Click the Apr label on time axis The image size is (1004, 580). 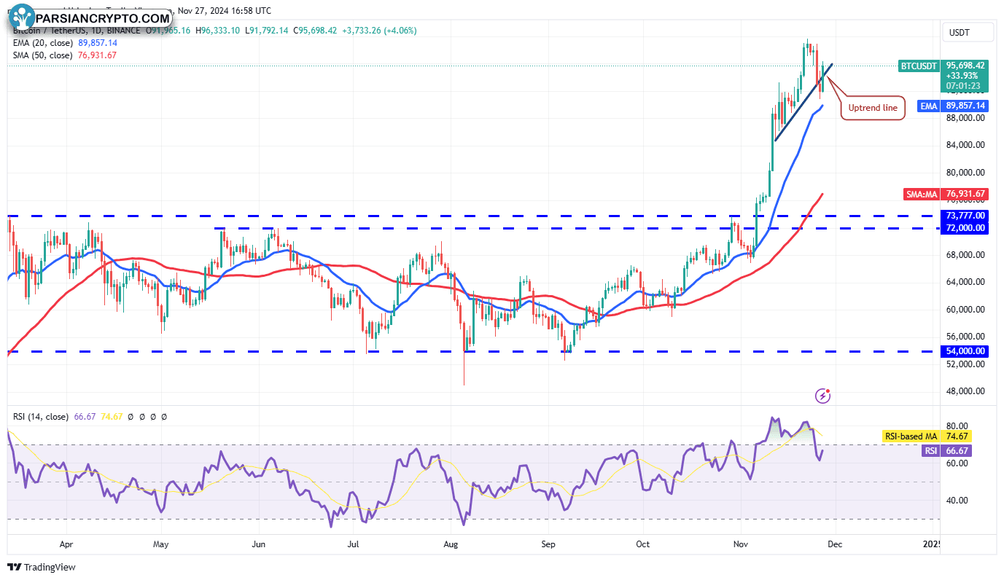66,544
